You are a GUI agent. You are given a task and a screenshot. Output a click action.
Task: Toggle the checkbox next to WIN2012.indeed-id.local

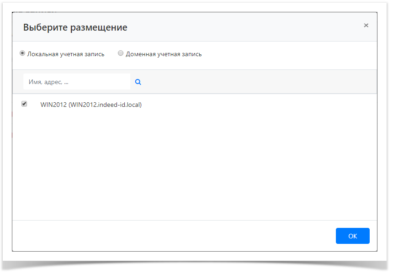click(x=23, y=104)
